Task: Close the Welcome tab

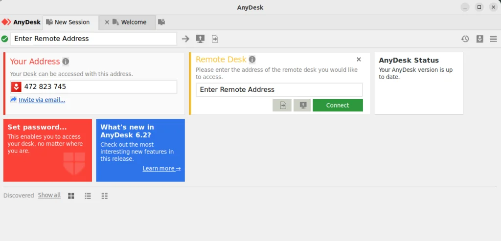Action: (107, 22)
